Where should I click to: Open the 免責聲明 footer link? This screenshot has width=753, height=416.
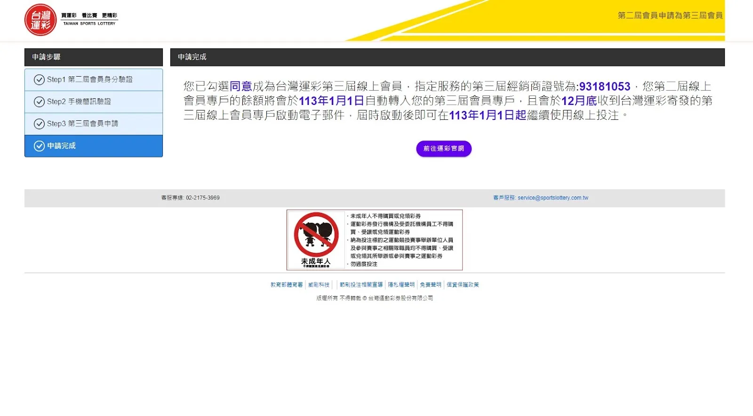point(431,285)
